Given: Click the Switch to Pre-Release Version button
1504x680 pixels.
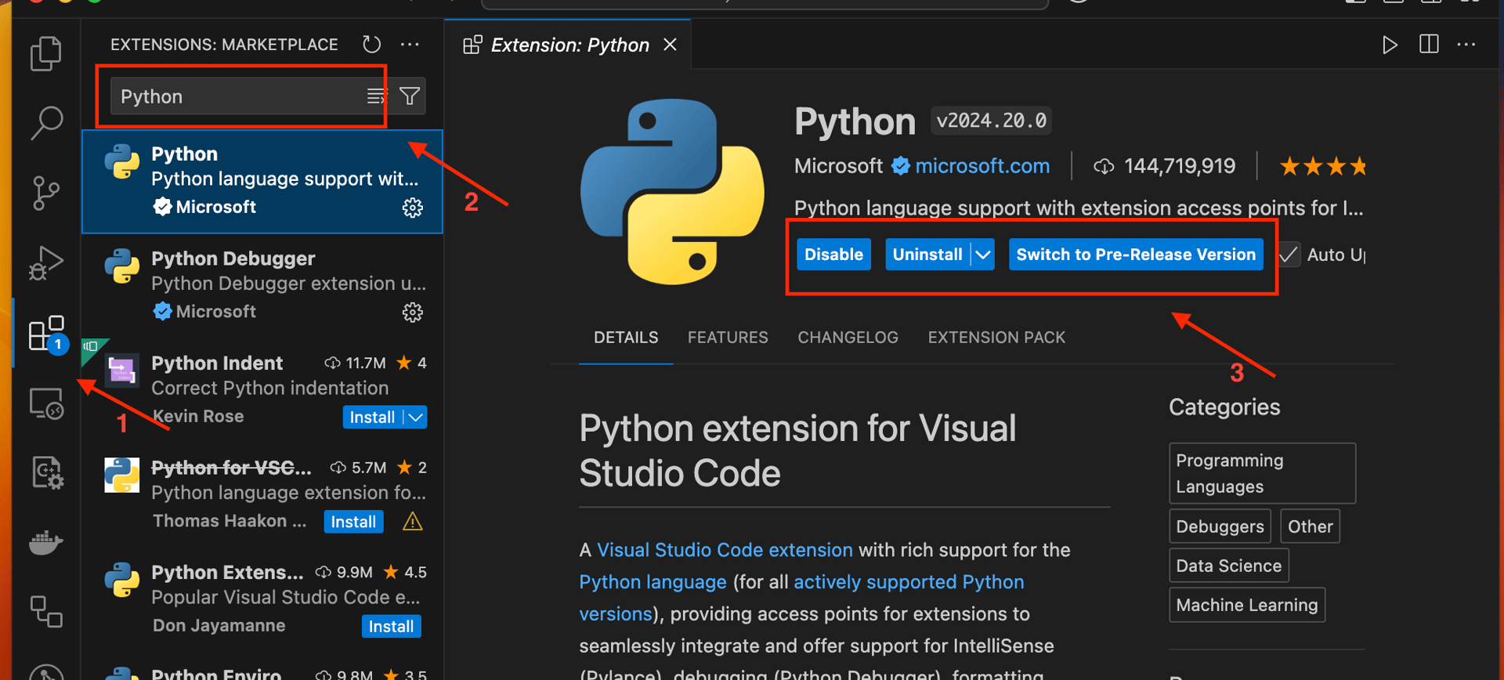Looking at the screenshot, I should point(1136,255).
